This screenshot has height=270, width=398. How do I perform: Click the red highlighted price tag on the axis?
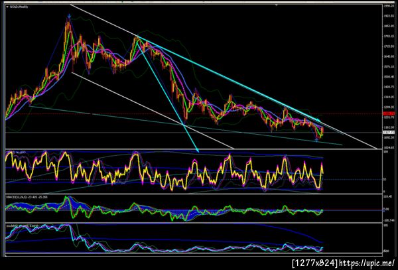click(389, 113)
